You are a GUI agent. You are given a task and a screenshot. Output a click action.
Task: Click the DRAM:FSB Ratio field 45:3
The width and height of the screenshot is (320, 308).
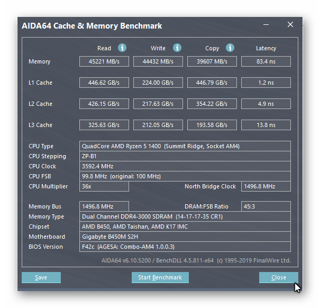[x=266, y=206]
